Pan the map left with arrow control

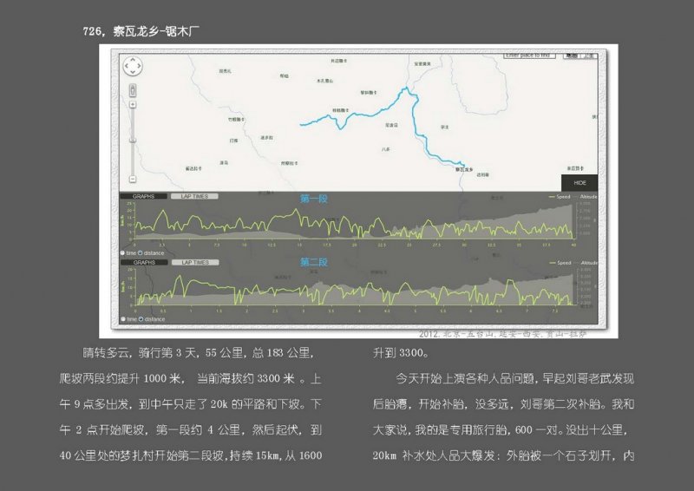127,67
